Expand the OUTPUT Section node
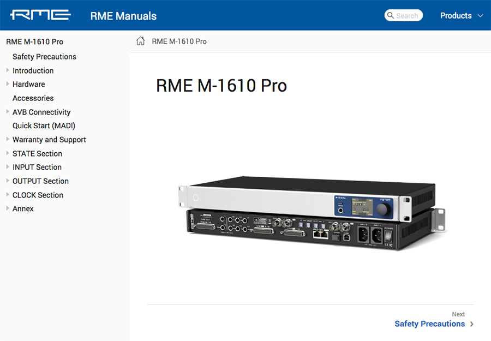Image resolution: width=491 pixels, height=341 pixels. point(8,181)
